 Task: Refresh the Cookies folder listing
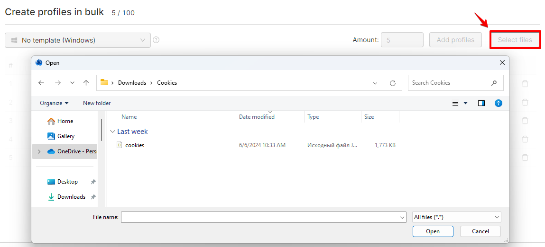point(393,83)
